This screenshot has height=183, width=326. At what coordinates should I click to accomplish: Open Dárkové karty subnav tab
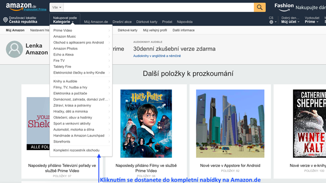127,30
